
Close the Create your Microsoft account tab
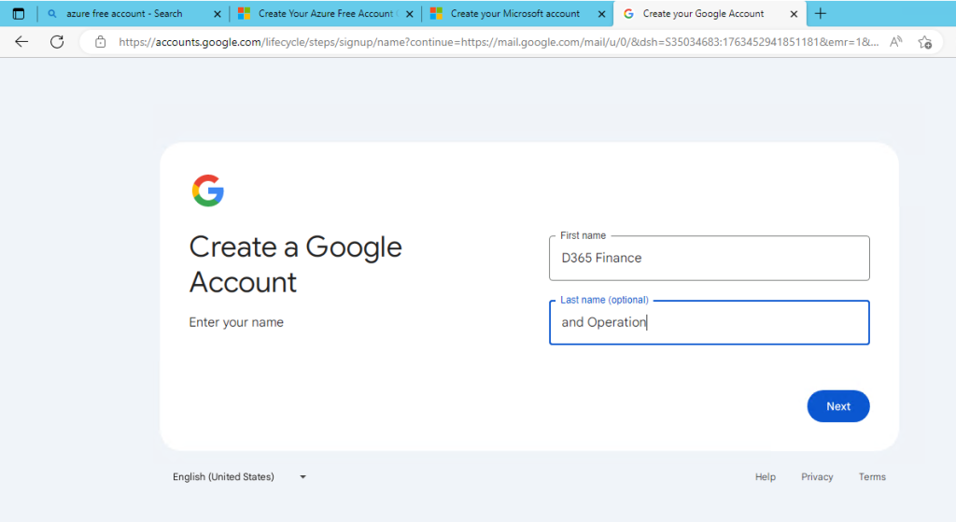click(601, 14)
